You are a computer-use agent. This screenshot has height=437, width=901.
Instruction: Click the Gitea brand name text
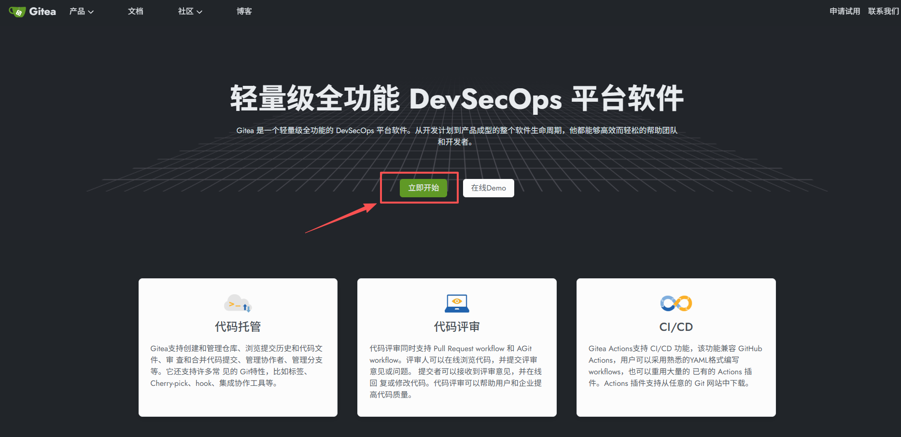pos(42,11)
